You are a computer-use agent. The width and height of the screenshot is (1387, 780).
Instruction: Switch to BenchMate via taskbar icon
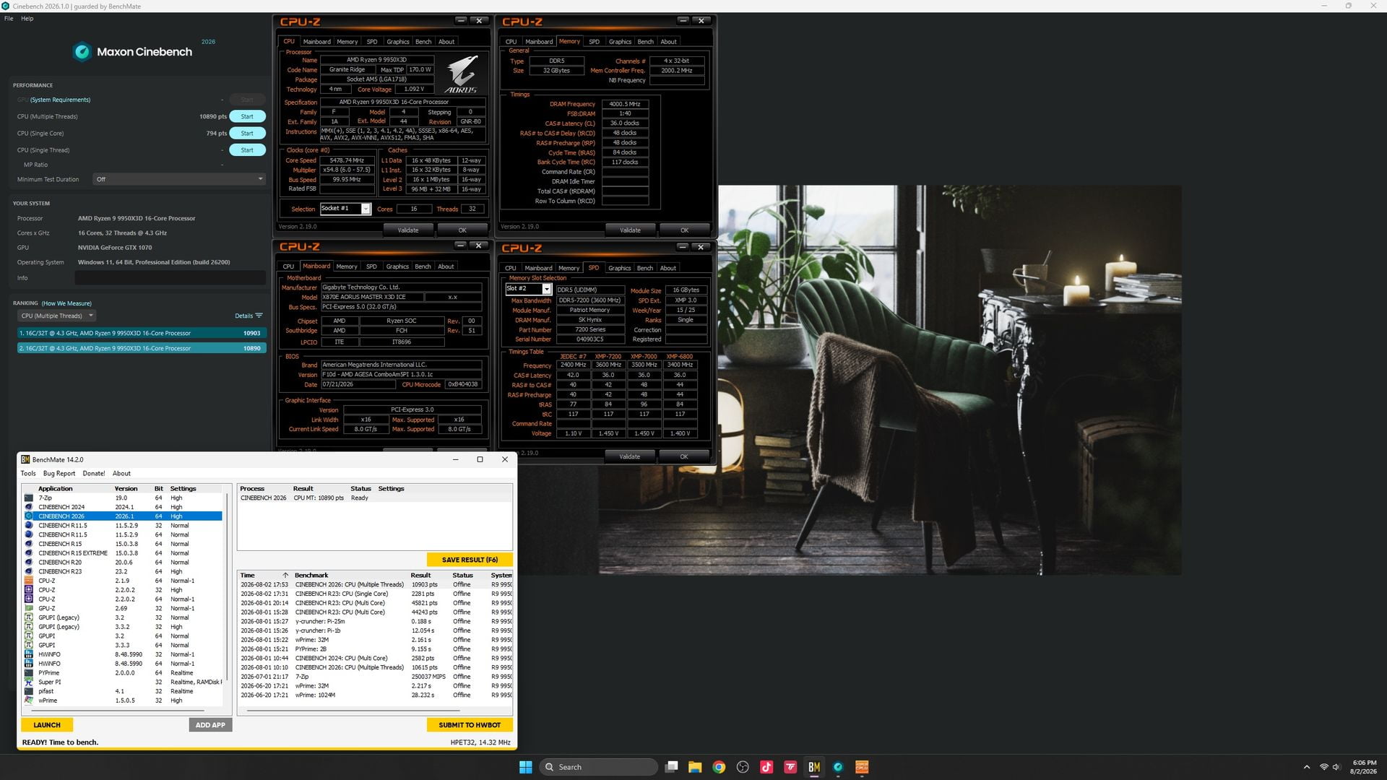point(814,767)
